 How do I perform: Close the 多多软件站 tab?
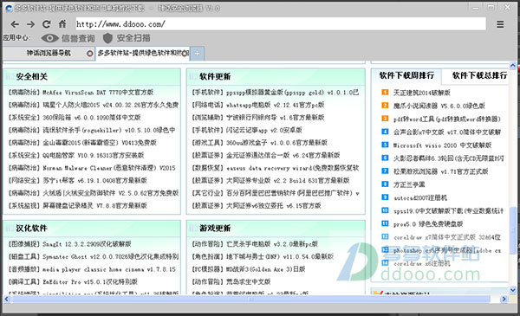pyautogui.click(x=185, y=54)
